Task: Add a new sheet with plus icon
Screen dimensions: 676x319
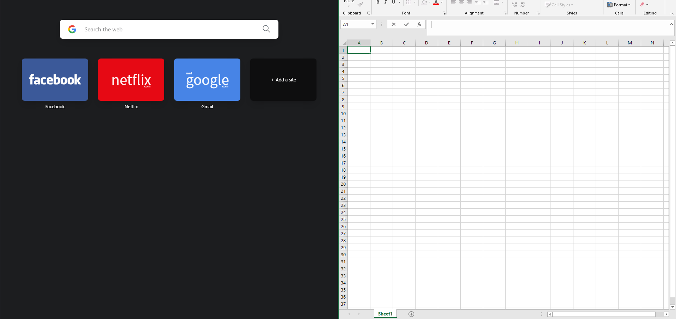Action: (411, 314)
